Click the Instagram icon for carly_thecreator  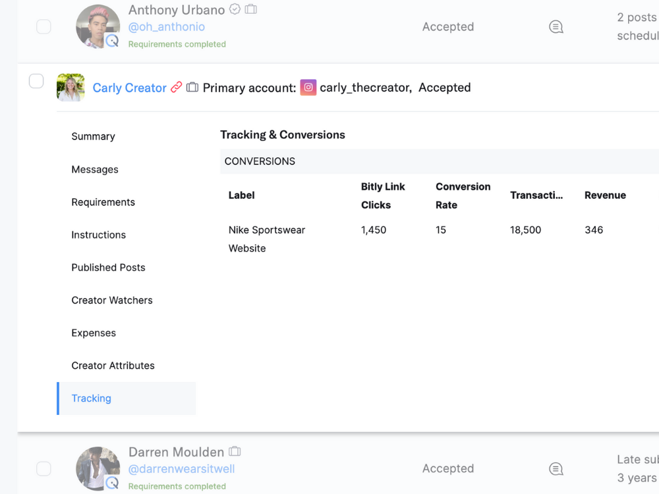click(x=308, y=87)
